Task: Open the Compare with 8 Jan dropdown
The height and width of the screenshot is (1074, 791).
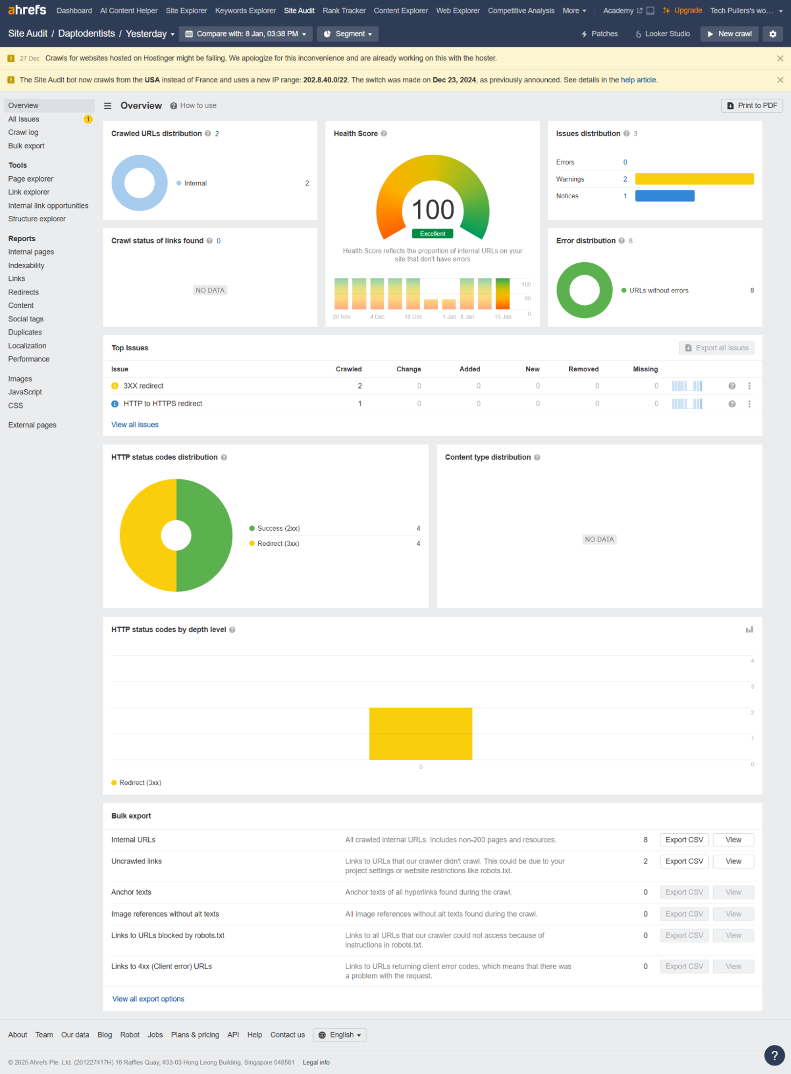Action: point(245,34)
